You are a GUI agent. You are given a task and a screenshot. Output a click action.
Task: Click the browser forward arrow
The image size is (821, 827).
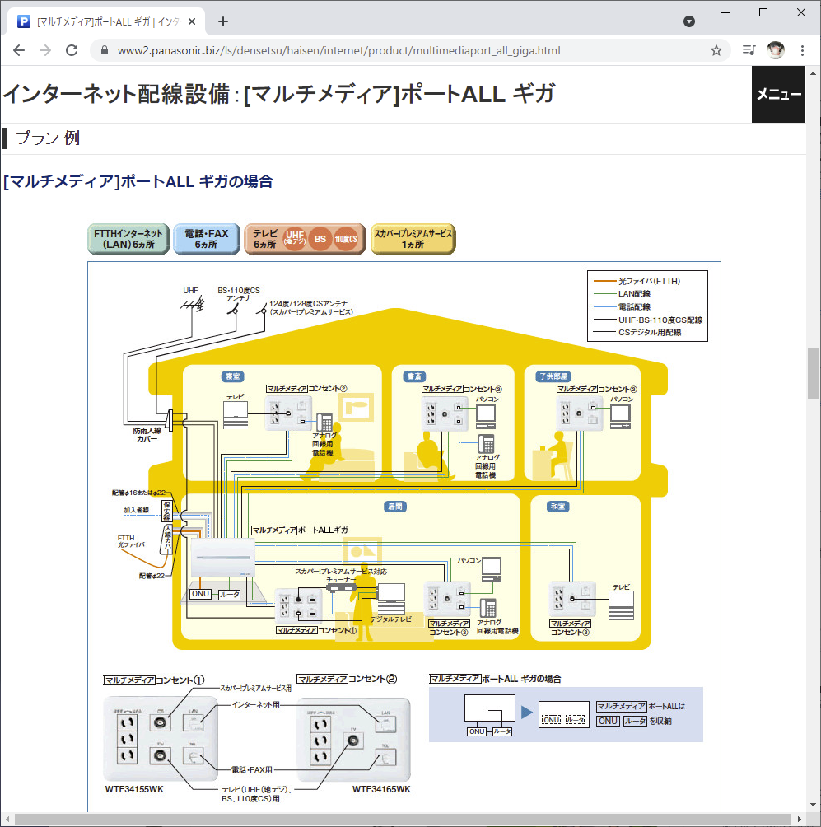click(x=45, y=50)
